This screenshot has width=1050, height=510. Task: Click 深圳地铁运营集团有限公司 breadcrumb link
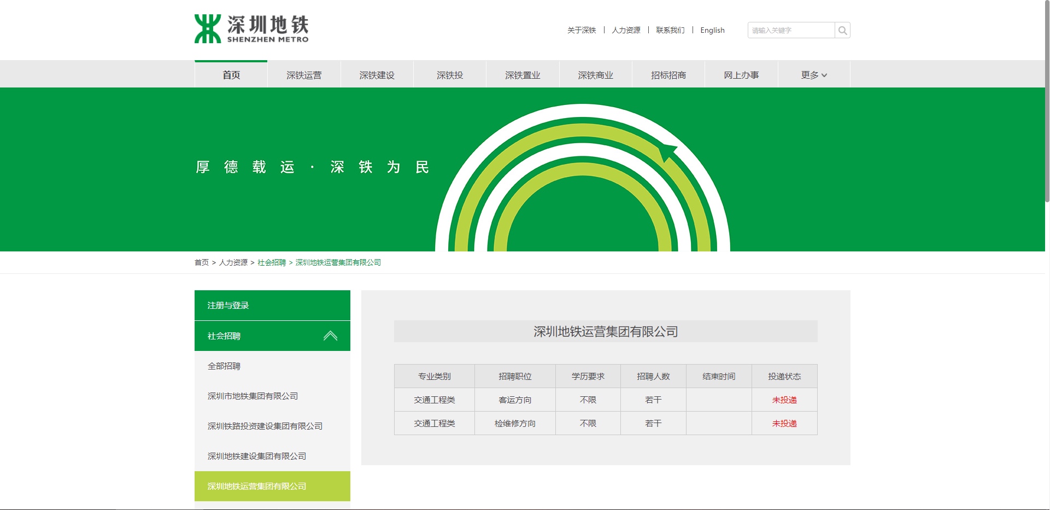(338, 262)
